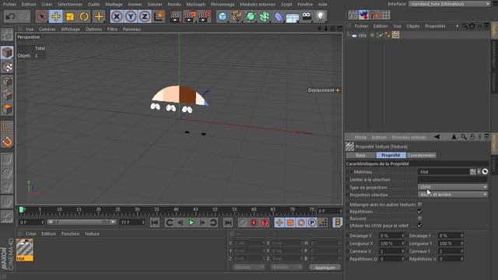Enable Texture mode checkerboard icon

click(7, 67)
